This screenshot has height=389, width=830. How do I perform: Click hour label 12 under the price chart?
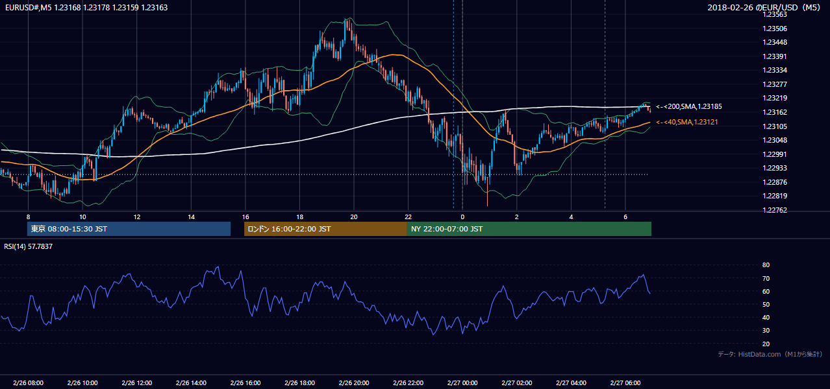point(136,217)
